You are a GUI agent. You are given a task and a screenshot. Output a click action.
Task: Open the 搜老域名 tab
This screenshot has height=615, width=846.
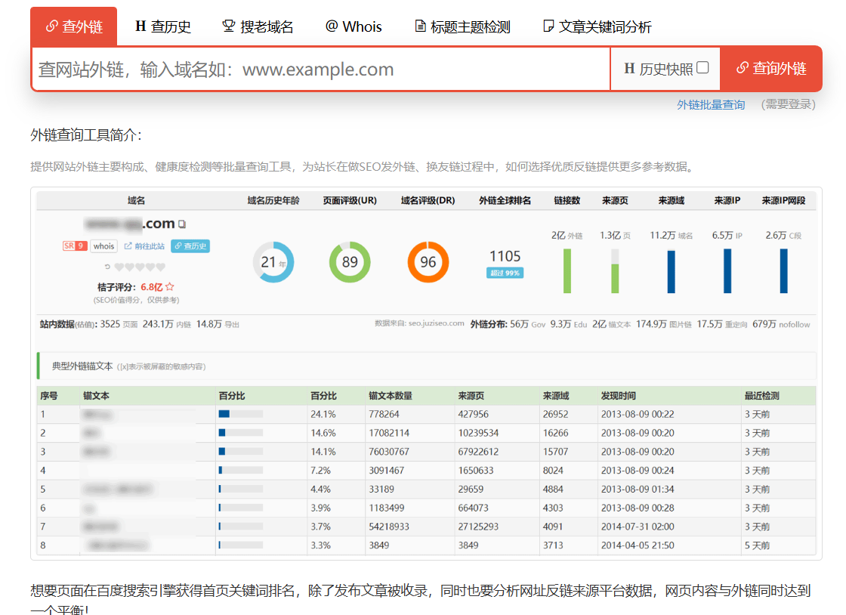pos(258,27)
